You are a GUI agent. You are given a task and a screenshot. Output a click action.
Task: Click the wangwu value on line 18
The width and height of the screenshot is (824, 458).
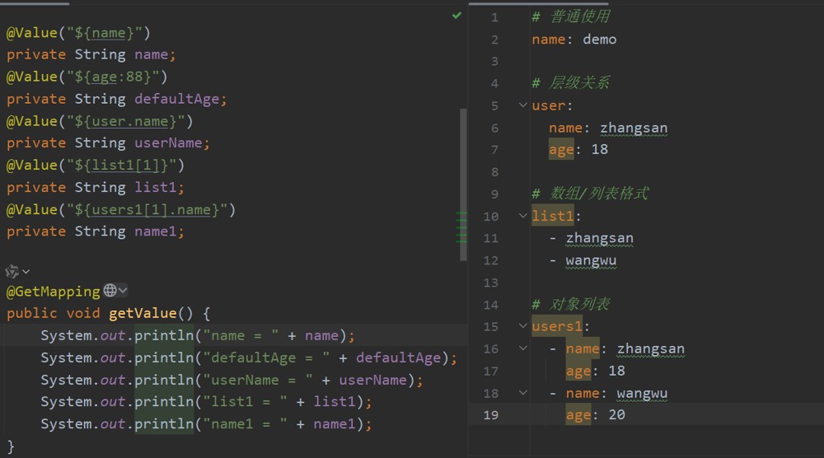point(642,394)
